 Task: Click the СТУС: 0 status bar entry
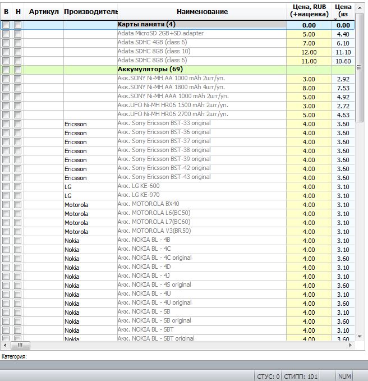click(268, 377)
